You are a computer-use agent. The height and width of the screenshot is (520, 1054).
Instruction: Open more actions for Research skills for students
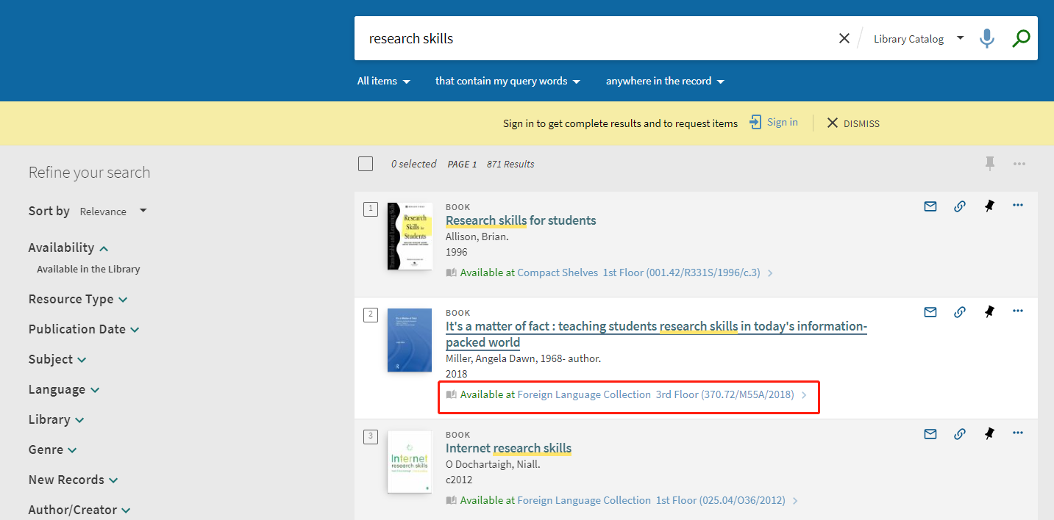point(1017,206)
